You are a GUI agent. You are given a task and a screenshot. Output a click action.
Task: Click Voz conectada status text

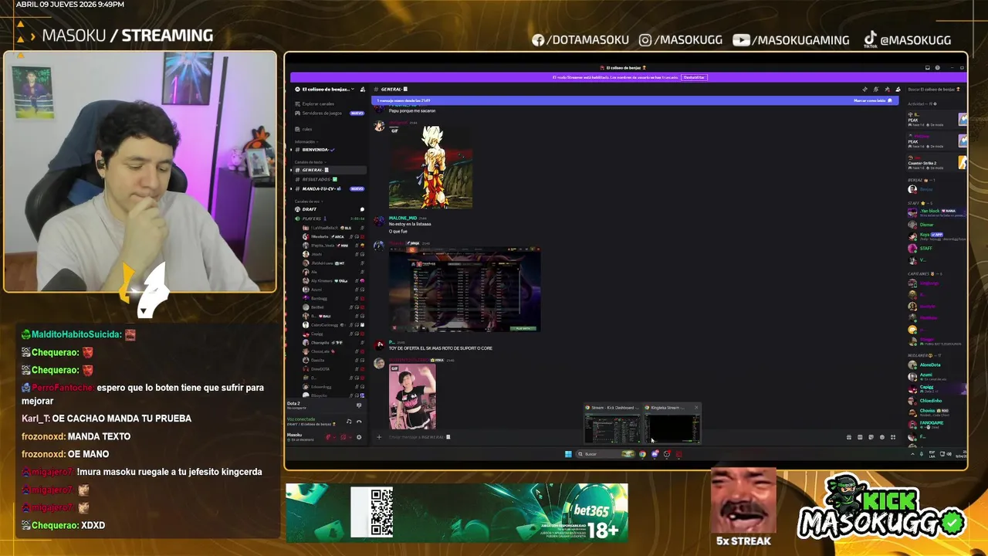tap(301, 419)
